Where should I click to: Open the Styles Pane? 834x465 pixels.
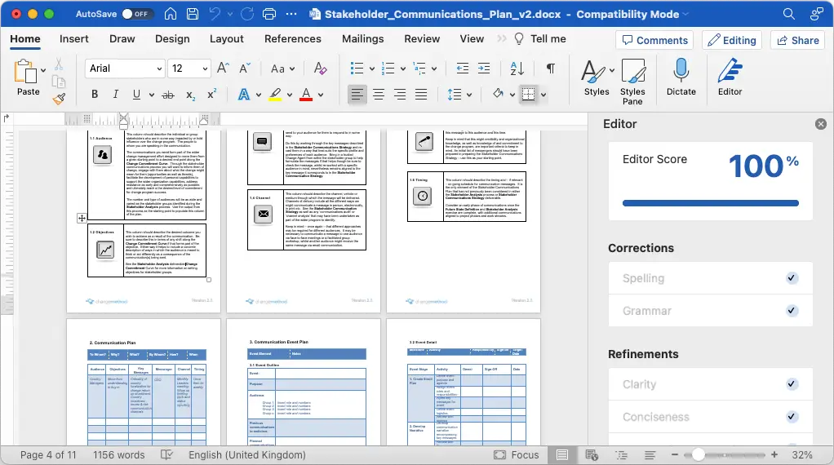pyautogui.click(x=632, y=82)
